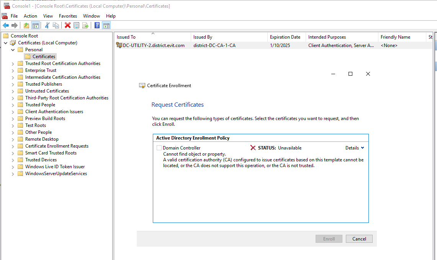
Task: Expand the Other People node
Action: pyautogui.click(x=13, y=133)
